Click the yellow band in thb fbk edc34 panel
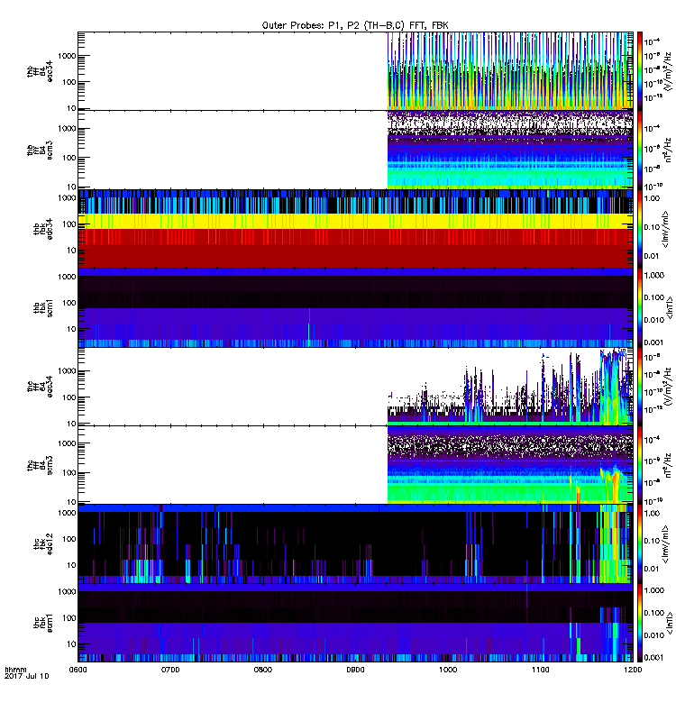 (x=355, y=221)
